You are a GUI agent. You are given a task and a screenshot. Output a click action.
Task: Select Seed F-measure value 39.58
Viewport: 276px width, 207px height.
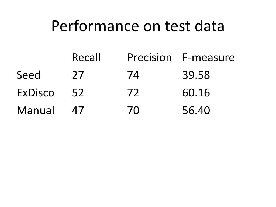pyautogui.click(x=196, y=75)
